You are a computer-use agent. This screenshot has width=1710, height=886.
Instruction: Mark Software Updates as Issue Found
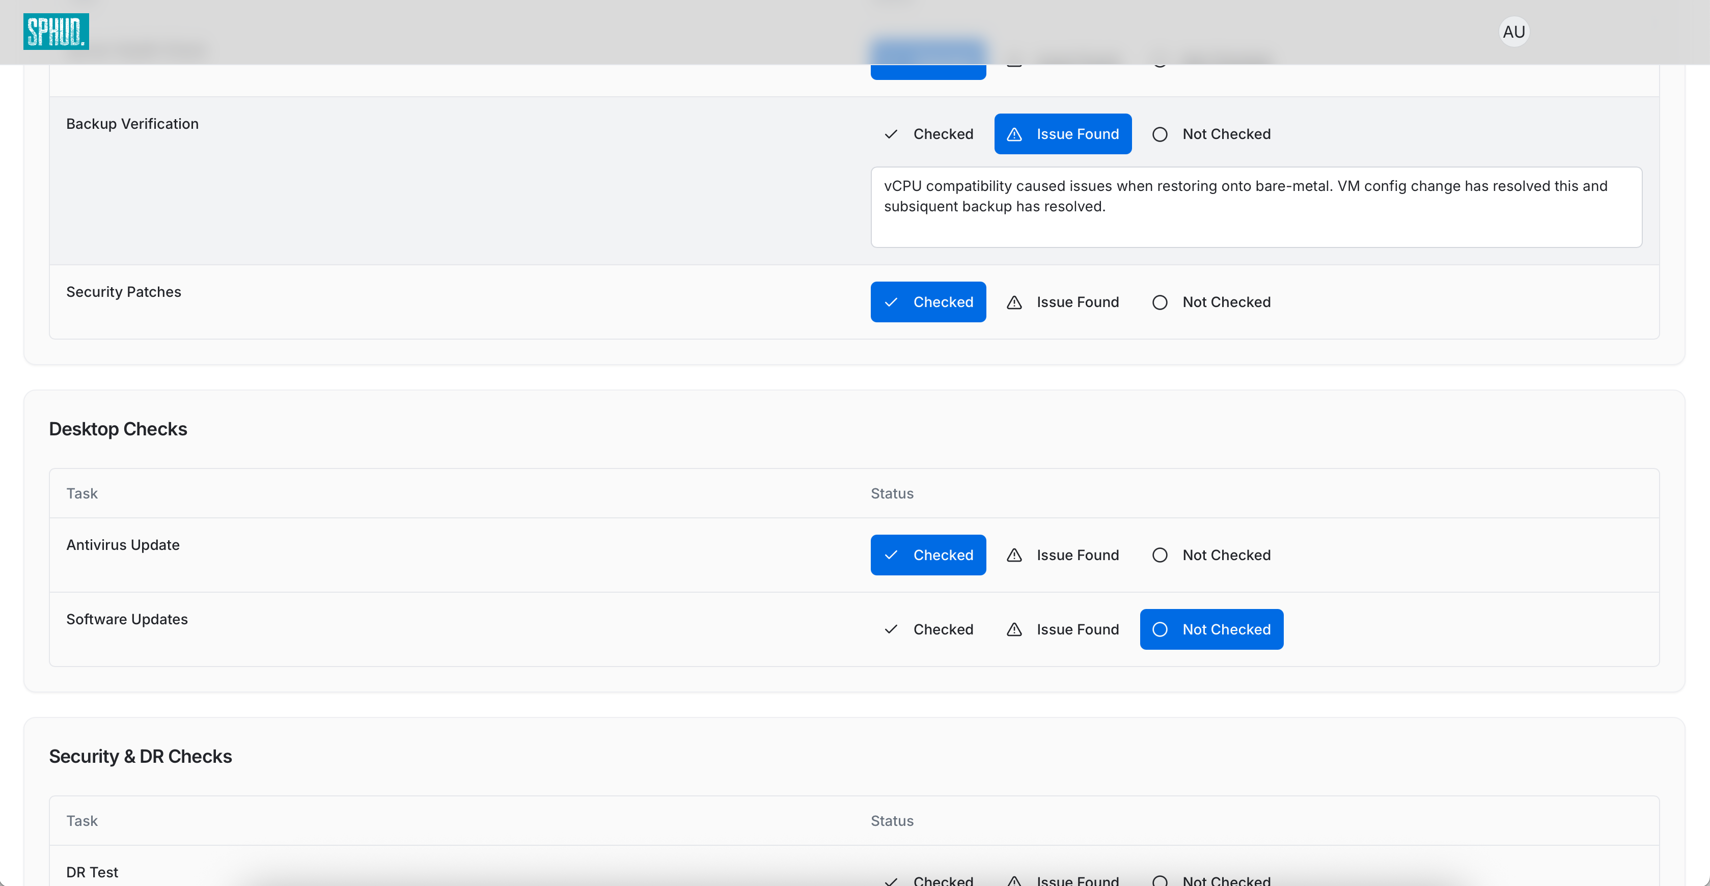coord(1062,629)
